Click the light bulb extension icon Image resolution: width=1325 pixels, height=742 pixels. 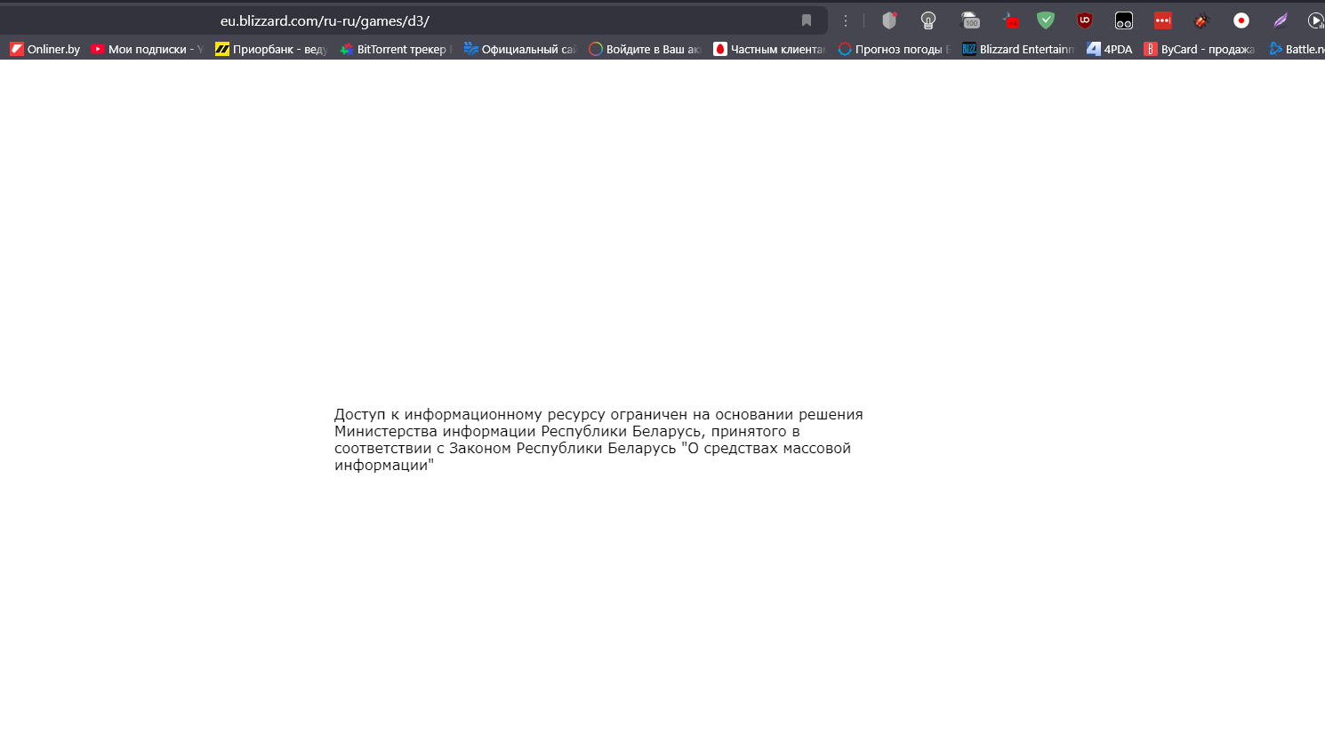pos(928,20)
